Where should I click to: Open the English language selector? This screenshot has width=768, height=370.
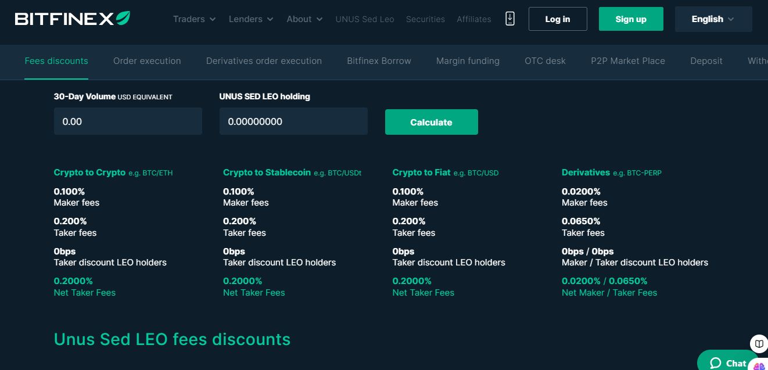tap(713, 19)
